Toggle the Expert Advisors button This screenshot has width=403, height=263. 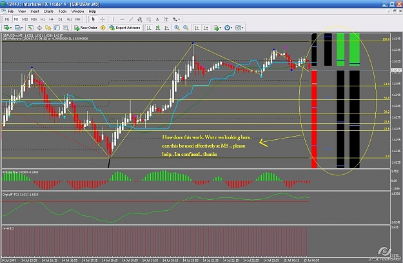[x=125, y=28]
